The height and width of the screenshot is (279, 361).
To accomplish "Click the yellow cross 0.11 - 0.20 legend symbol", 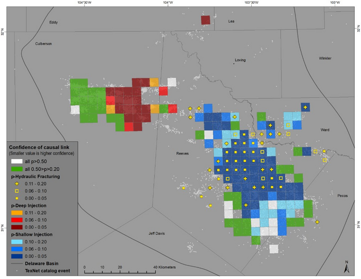I will point(17,183).
